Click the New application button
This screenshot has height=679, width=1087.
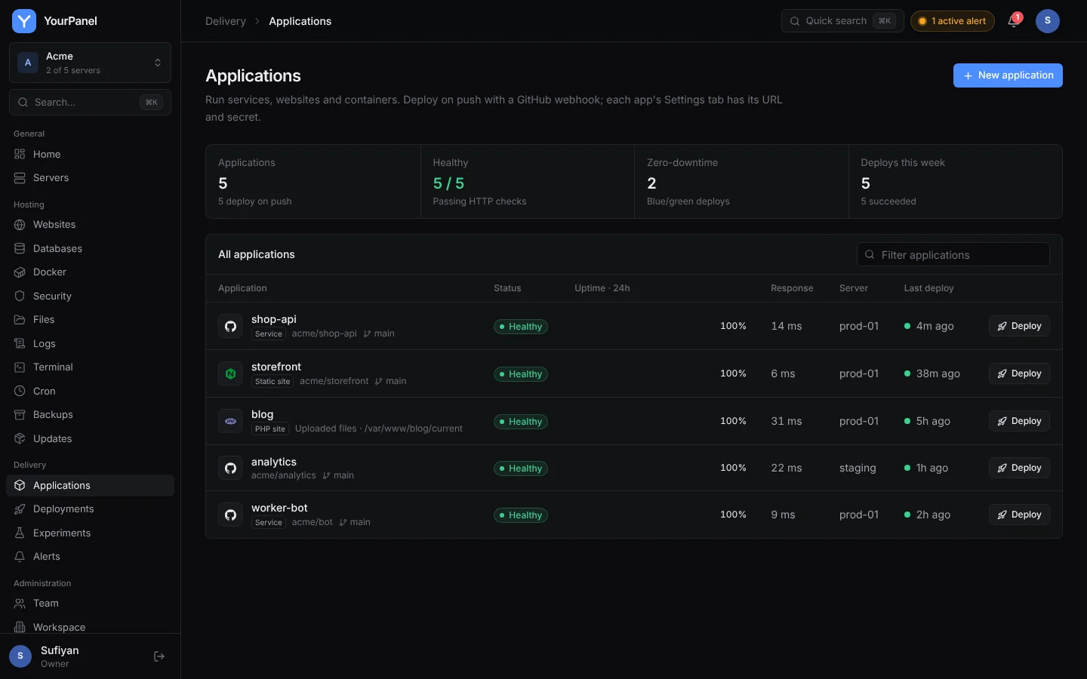1008,75
